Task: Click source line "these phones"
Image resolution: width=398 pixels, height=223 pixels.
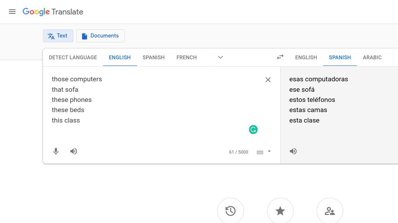Action: (72, 100)
